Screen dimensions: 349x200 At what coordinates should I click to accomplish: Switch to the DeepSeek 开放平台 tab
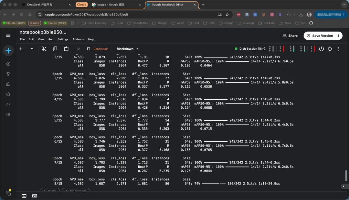[46, 5]
